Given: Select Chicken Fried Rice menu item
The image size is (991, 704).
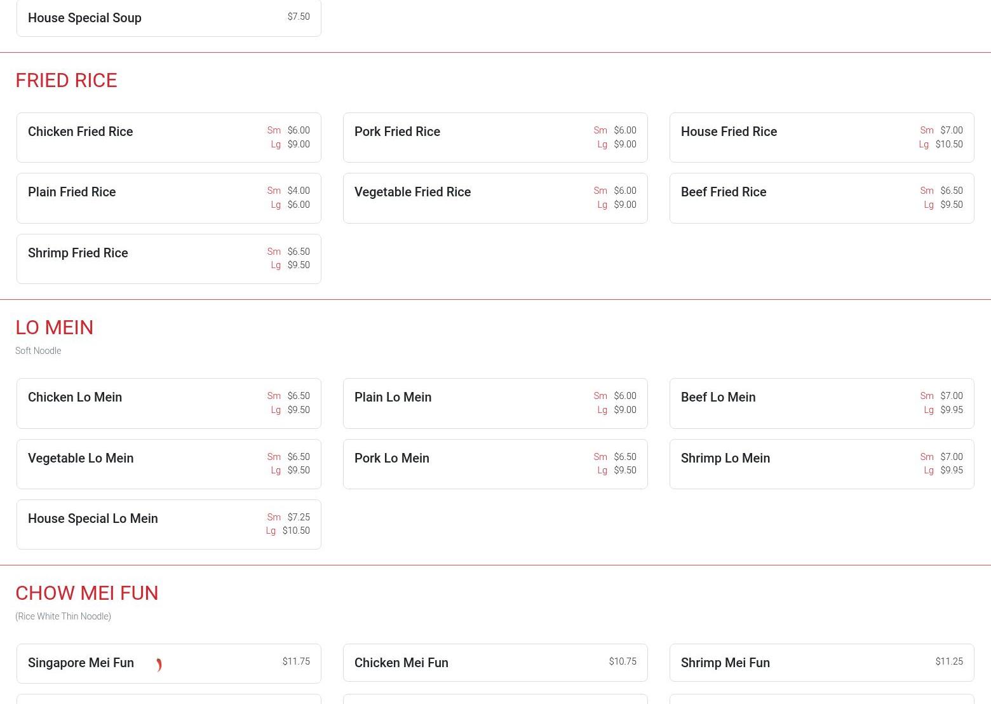Looking at the screenshot, I should [x=168, y=137].
